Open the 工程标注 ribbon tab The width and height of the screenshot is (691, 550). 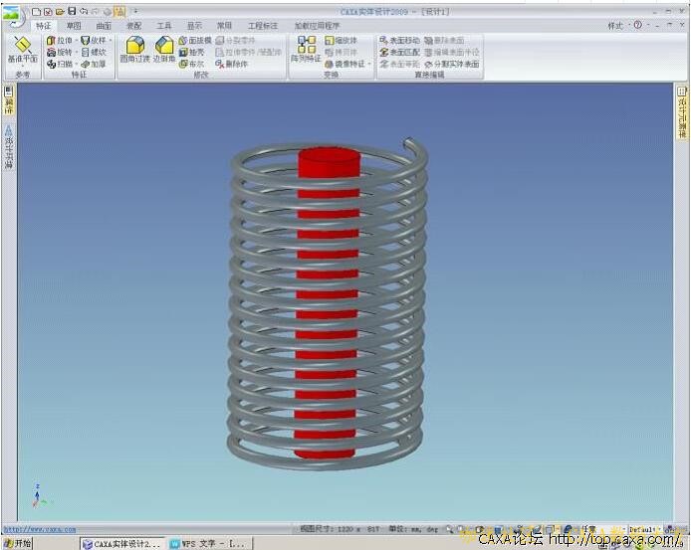coord(263,25)
